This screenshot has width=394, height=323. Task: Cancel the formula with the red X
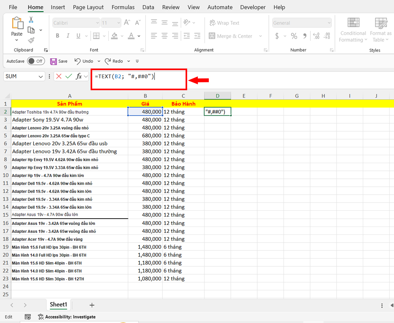coord(59,76)
